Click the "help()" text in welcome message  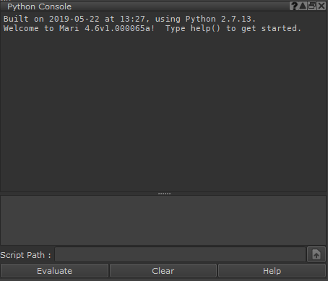[x=205, y=28]
